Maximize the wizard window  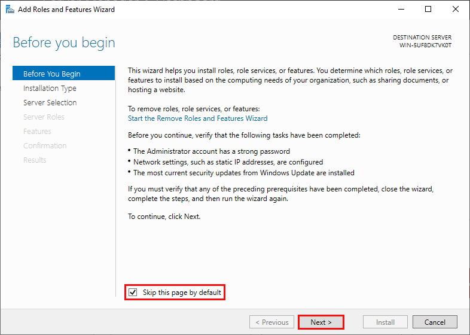(x=428, y=10)
